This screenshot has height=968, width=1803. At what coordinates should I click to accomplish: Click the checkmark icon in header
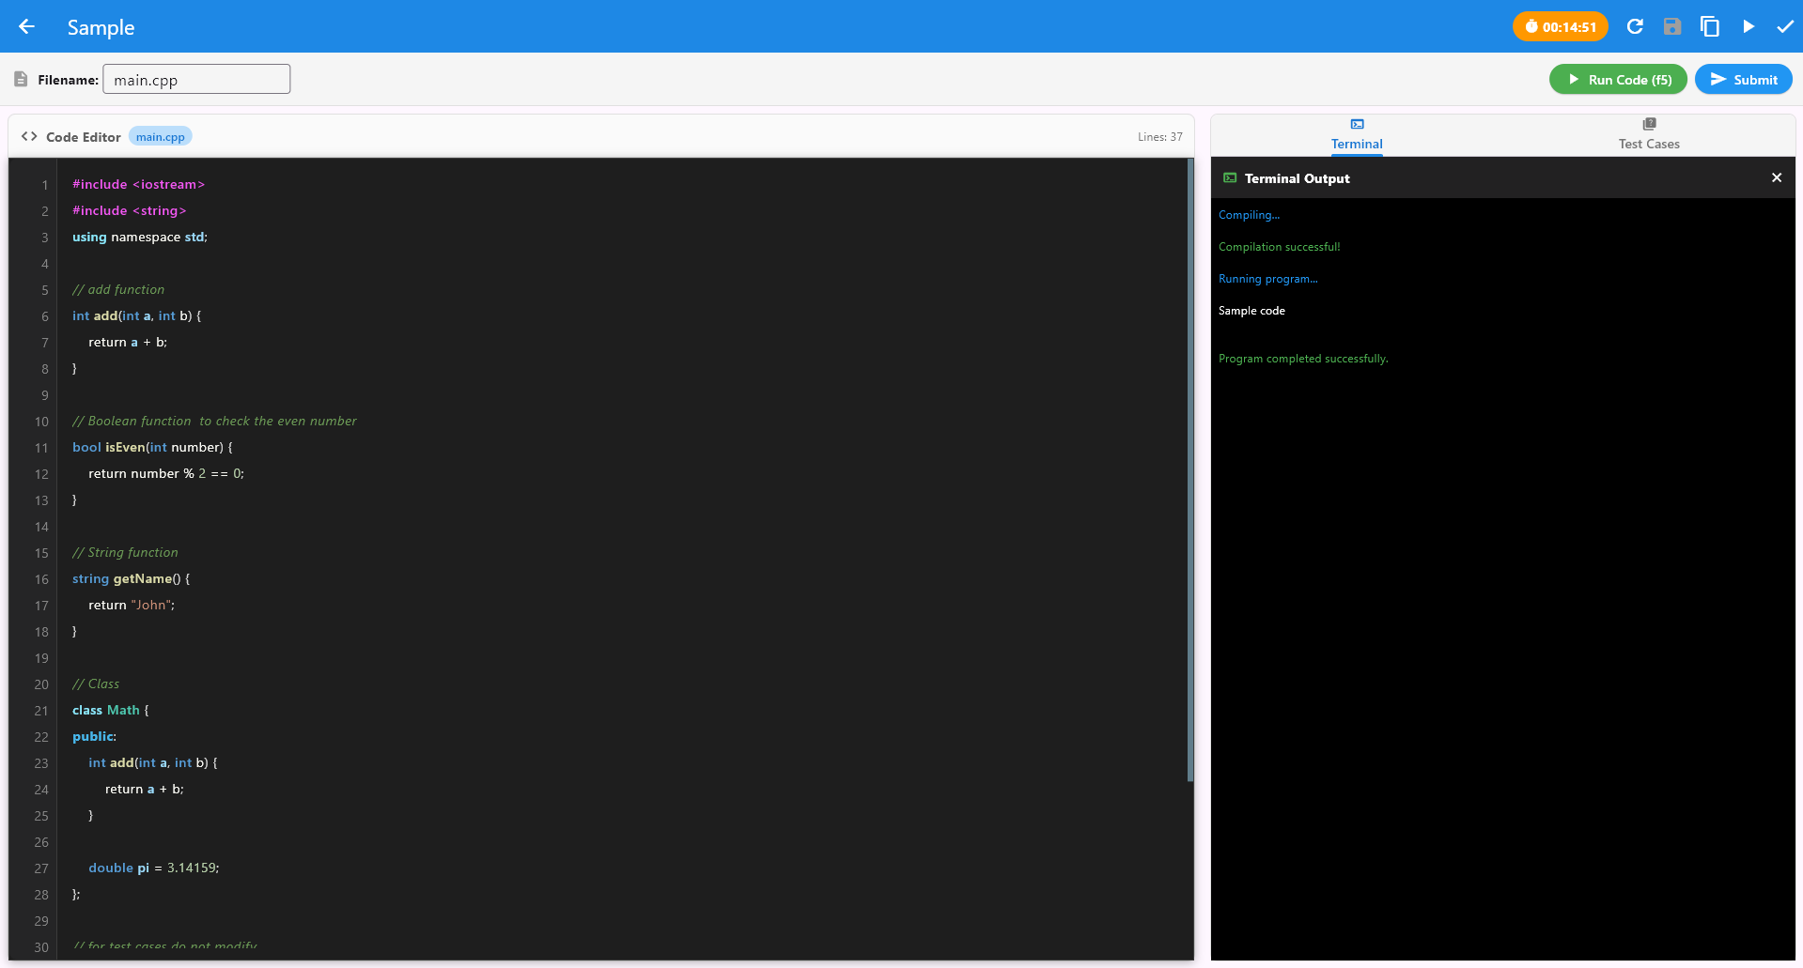(x=1785, y=26)
